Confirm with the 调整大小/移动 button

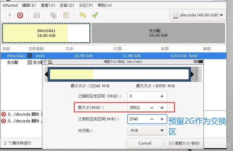tap(184, 143)
